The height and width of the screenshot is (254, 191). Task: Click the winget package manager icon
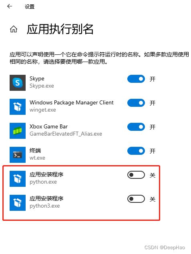[x=18, y=107]
